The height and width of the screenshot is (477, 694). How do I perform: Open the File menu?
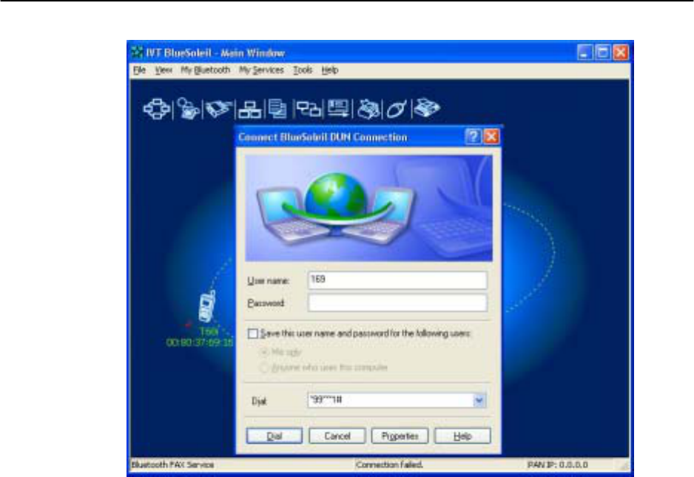coord(139,70)
